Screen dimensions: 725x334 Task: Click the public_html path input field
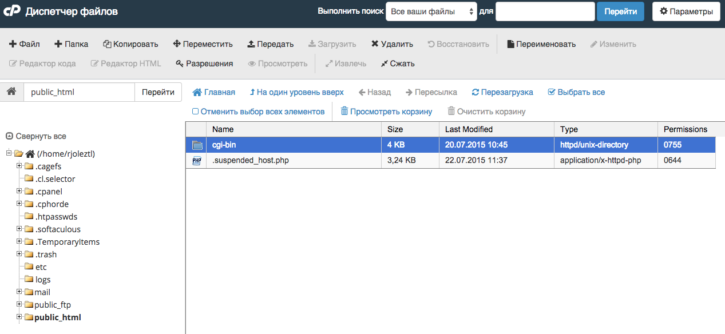tap(79, 92)
